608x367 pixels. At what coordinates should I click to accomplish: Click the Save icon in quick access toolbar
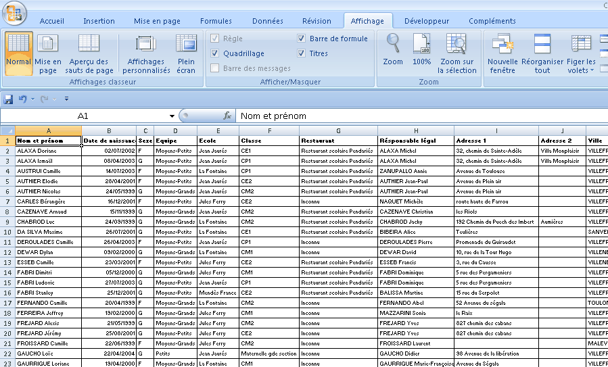tap(9, 99)
